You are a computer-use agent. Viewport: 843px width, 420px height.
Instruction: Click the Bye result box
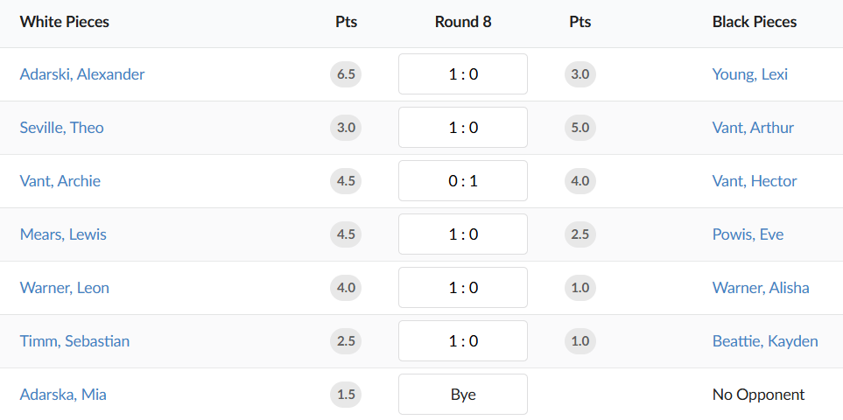(463, 395)
